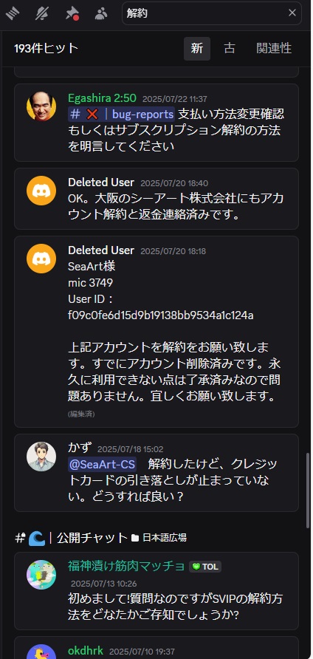
Task: Open pinned messages pin icon
Action: [x=72, y=13]
